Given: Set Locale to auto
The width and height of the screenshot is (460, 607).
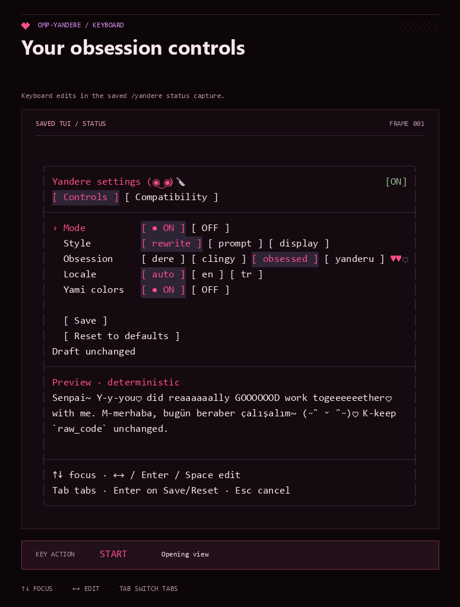Looking at the screenshot, I should point(163,274).
